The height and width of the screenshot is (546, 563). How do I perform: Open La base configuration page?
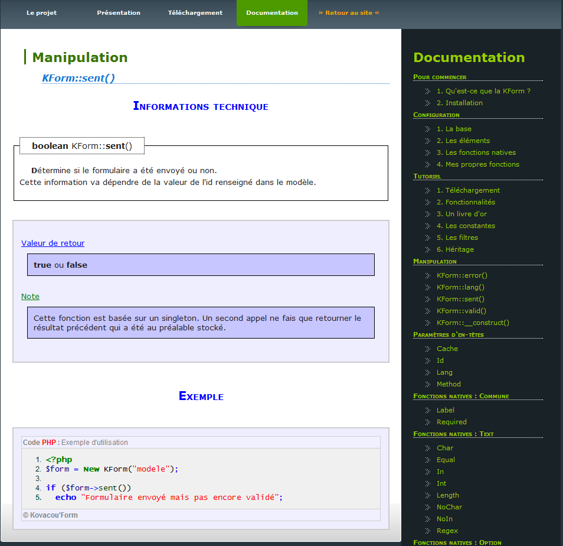pos(454,129)
